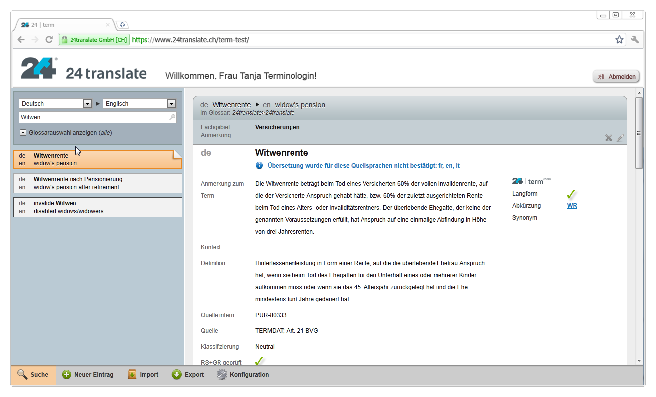Click the magnifier icon in search field

click(172, 117)
